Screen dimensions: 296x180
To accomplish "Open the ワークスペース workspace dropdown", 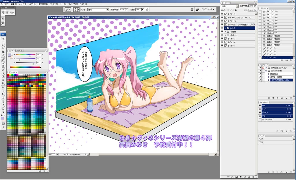I will [x=208, y=9].
